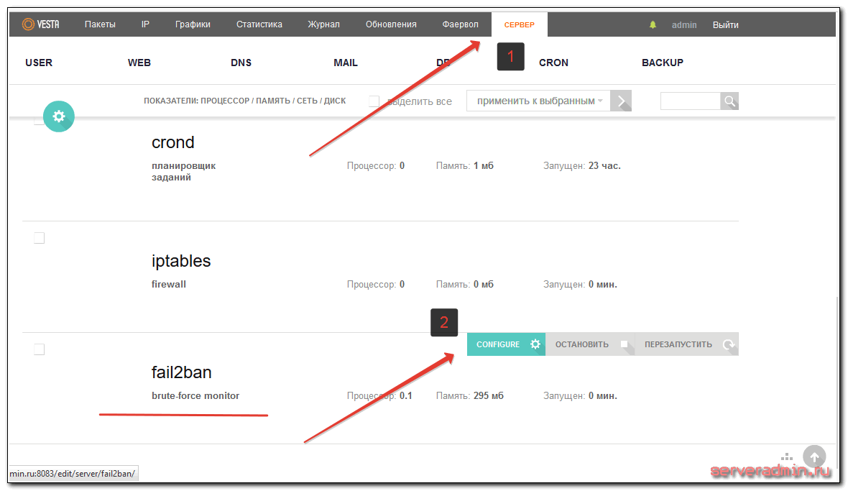
Task: Tick the fail2ban service checkbox
Action: coord(39,349)
